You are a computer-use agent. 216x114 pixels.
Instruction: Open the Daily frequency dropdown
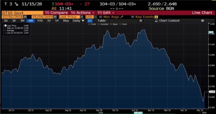[x=78, y=21]
